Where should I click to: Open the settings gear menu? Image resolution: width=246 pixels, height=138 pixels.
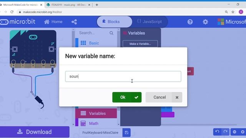pos(205,22)
